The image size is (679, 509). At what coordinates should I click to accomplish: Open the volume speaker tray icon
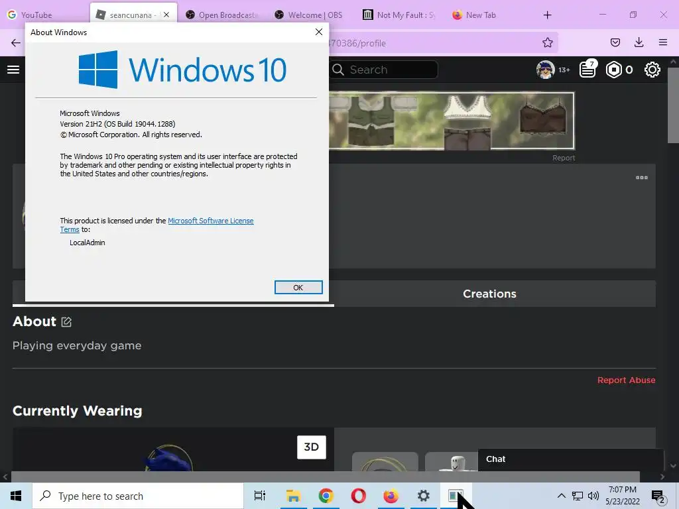pos(593,496)
